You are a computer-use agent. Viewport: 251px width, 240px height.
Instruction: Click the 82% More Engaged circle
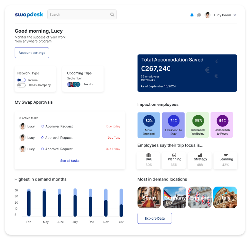(149, 121)
